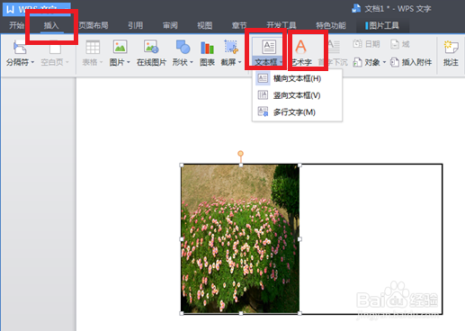Image resolution: width=465 pixels, height=331 pixels.
Task: Expand the 分隔符 dropdown arrow
Action: [x=32, y=62]
